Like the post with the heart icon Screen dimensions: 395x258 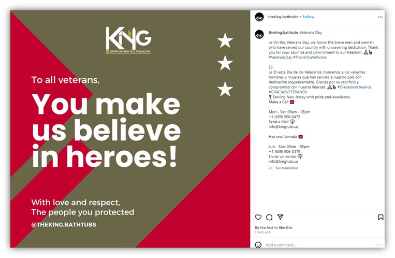(x=258, y=217)
